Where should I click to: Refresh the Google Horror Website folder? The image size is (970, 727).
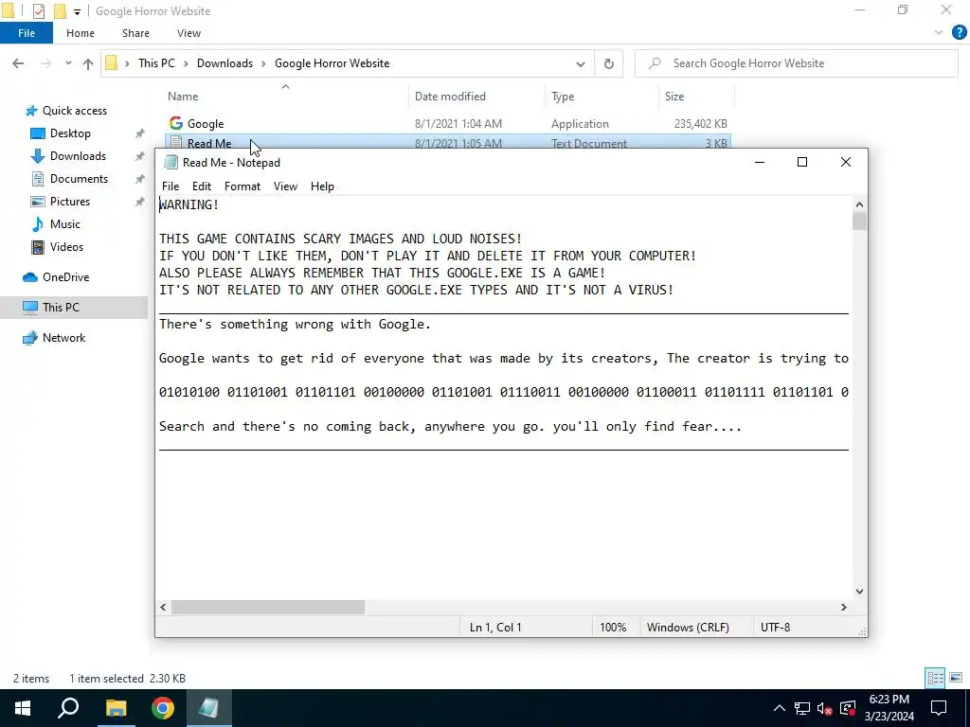[609, 63]
